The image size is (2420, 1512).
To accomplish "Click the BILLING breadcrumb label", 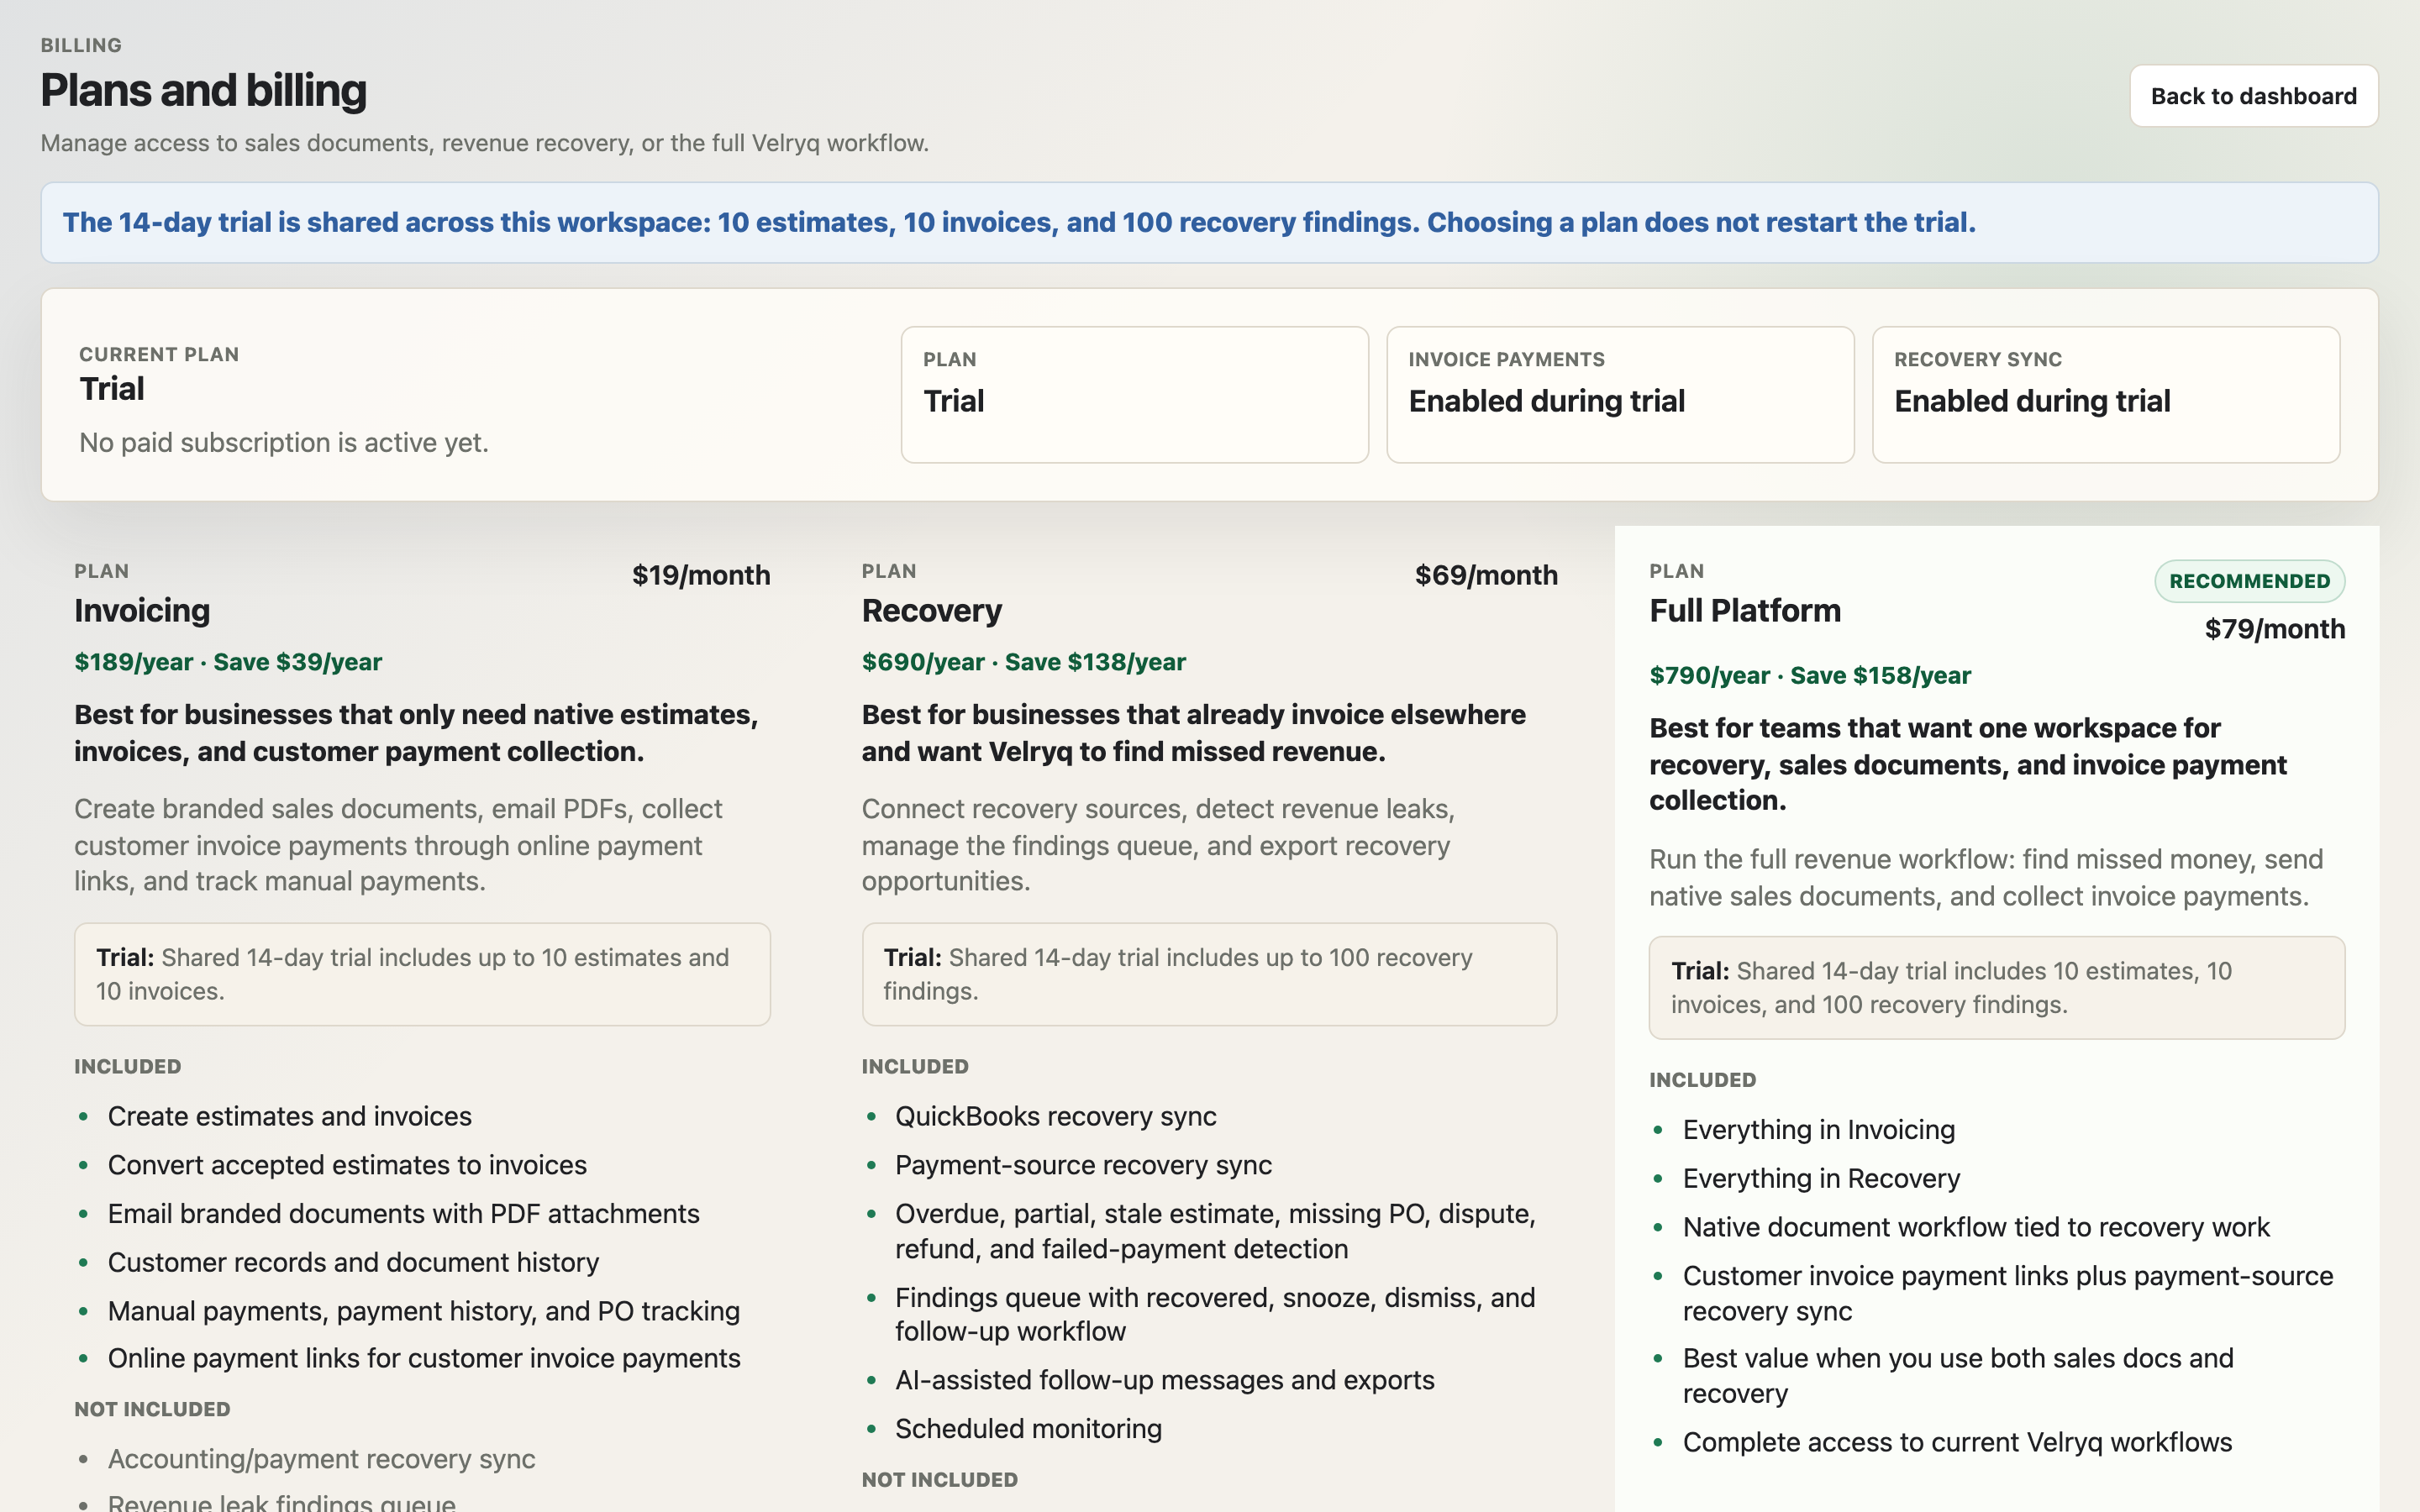I will pyautogui.click(x=81, y=45).
